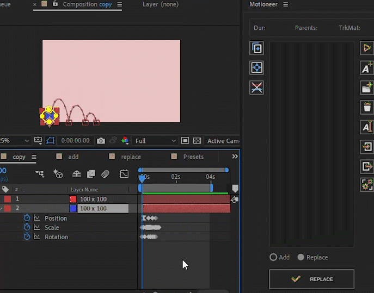This screenshot has height=293, width=374.
Task: Select the Add radio button
Action: tap(273, 257)
